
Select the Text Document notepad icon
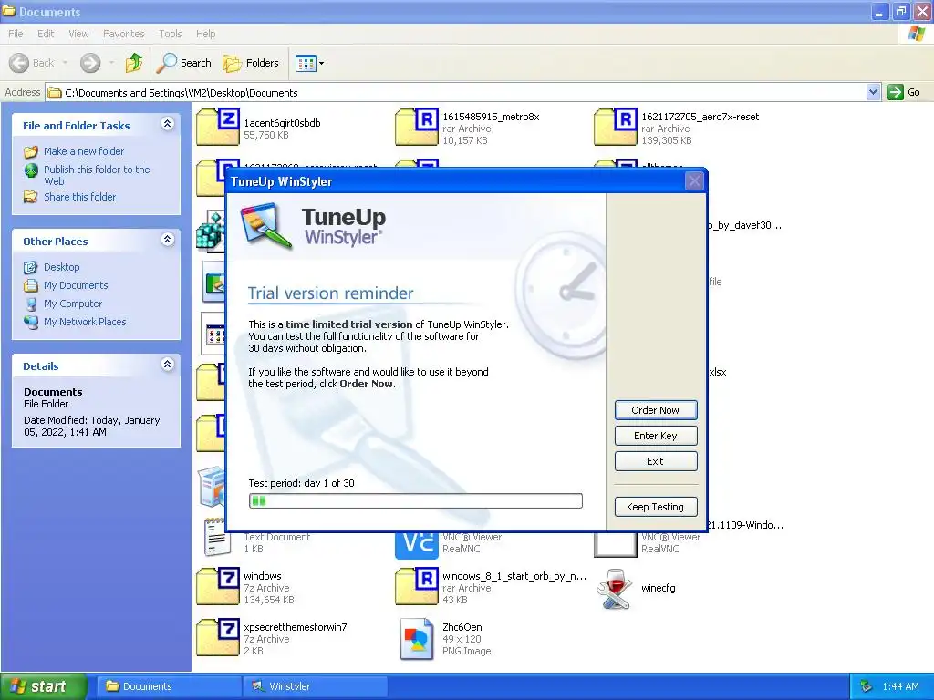pyautogui.click(x=217, y=538)
